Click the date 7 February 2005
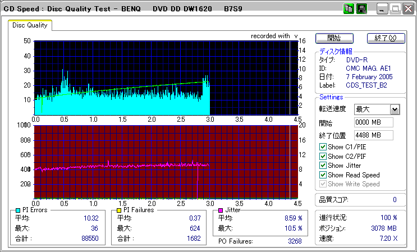 tap(369, 77)
